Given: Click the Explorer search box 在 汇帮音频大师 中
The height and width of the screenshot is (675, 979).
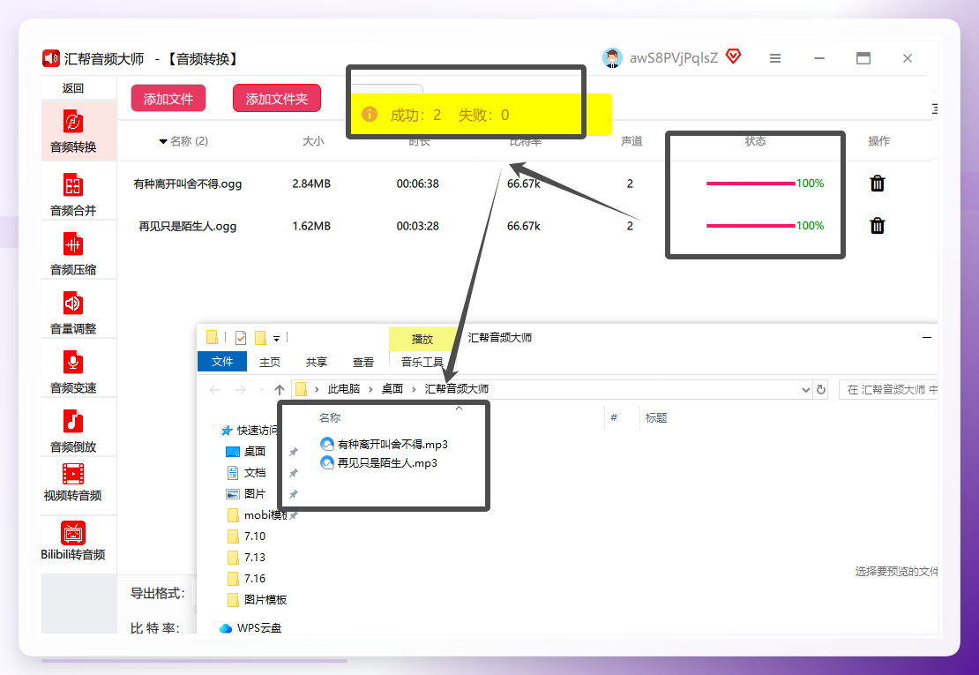Looking at the screenshot, I should [x=889, y=390].
